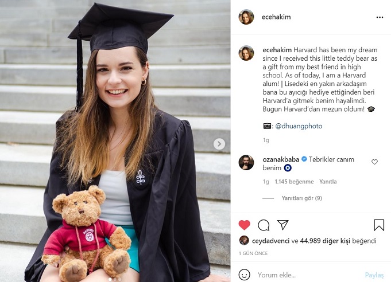391x282 pixels.
Task: Share post via paper plane icon
Action: click(x=282, y=225)
